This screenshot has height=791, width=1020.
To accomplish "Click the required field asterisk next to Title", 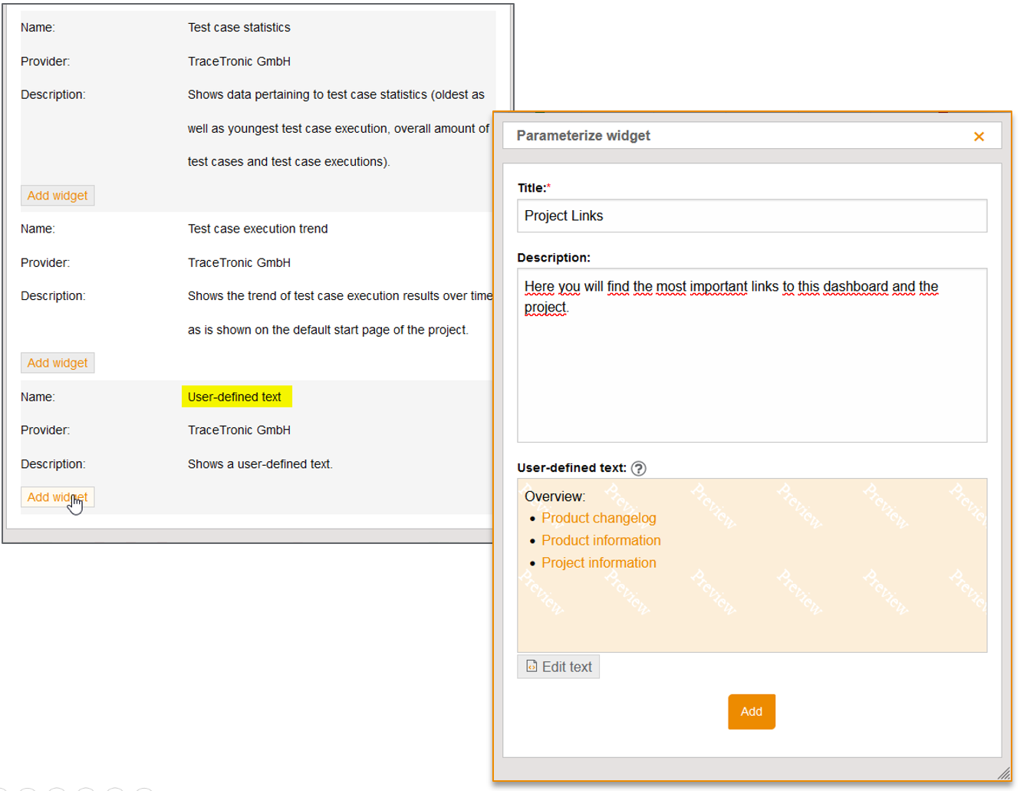I will click(x=550, y=184).
